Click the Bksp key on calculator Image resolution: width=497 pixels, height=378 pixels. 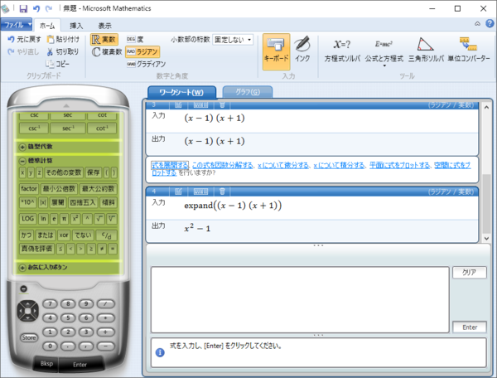[x=46, y=364]
